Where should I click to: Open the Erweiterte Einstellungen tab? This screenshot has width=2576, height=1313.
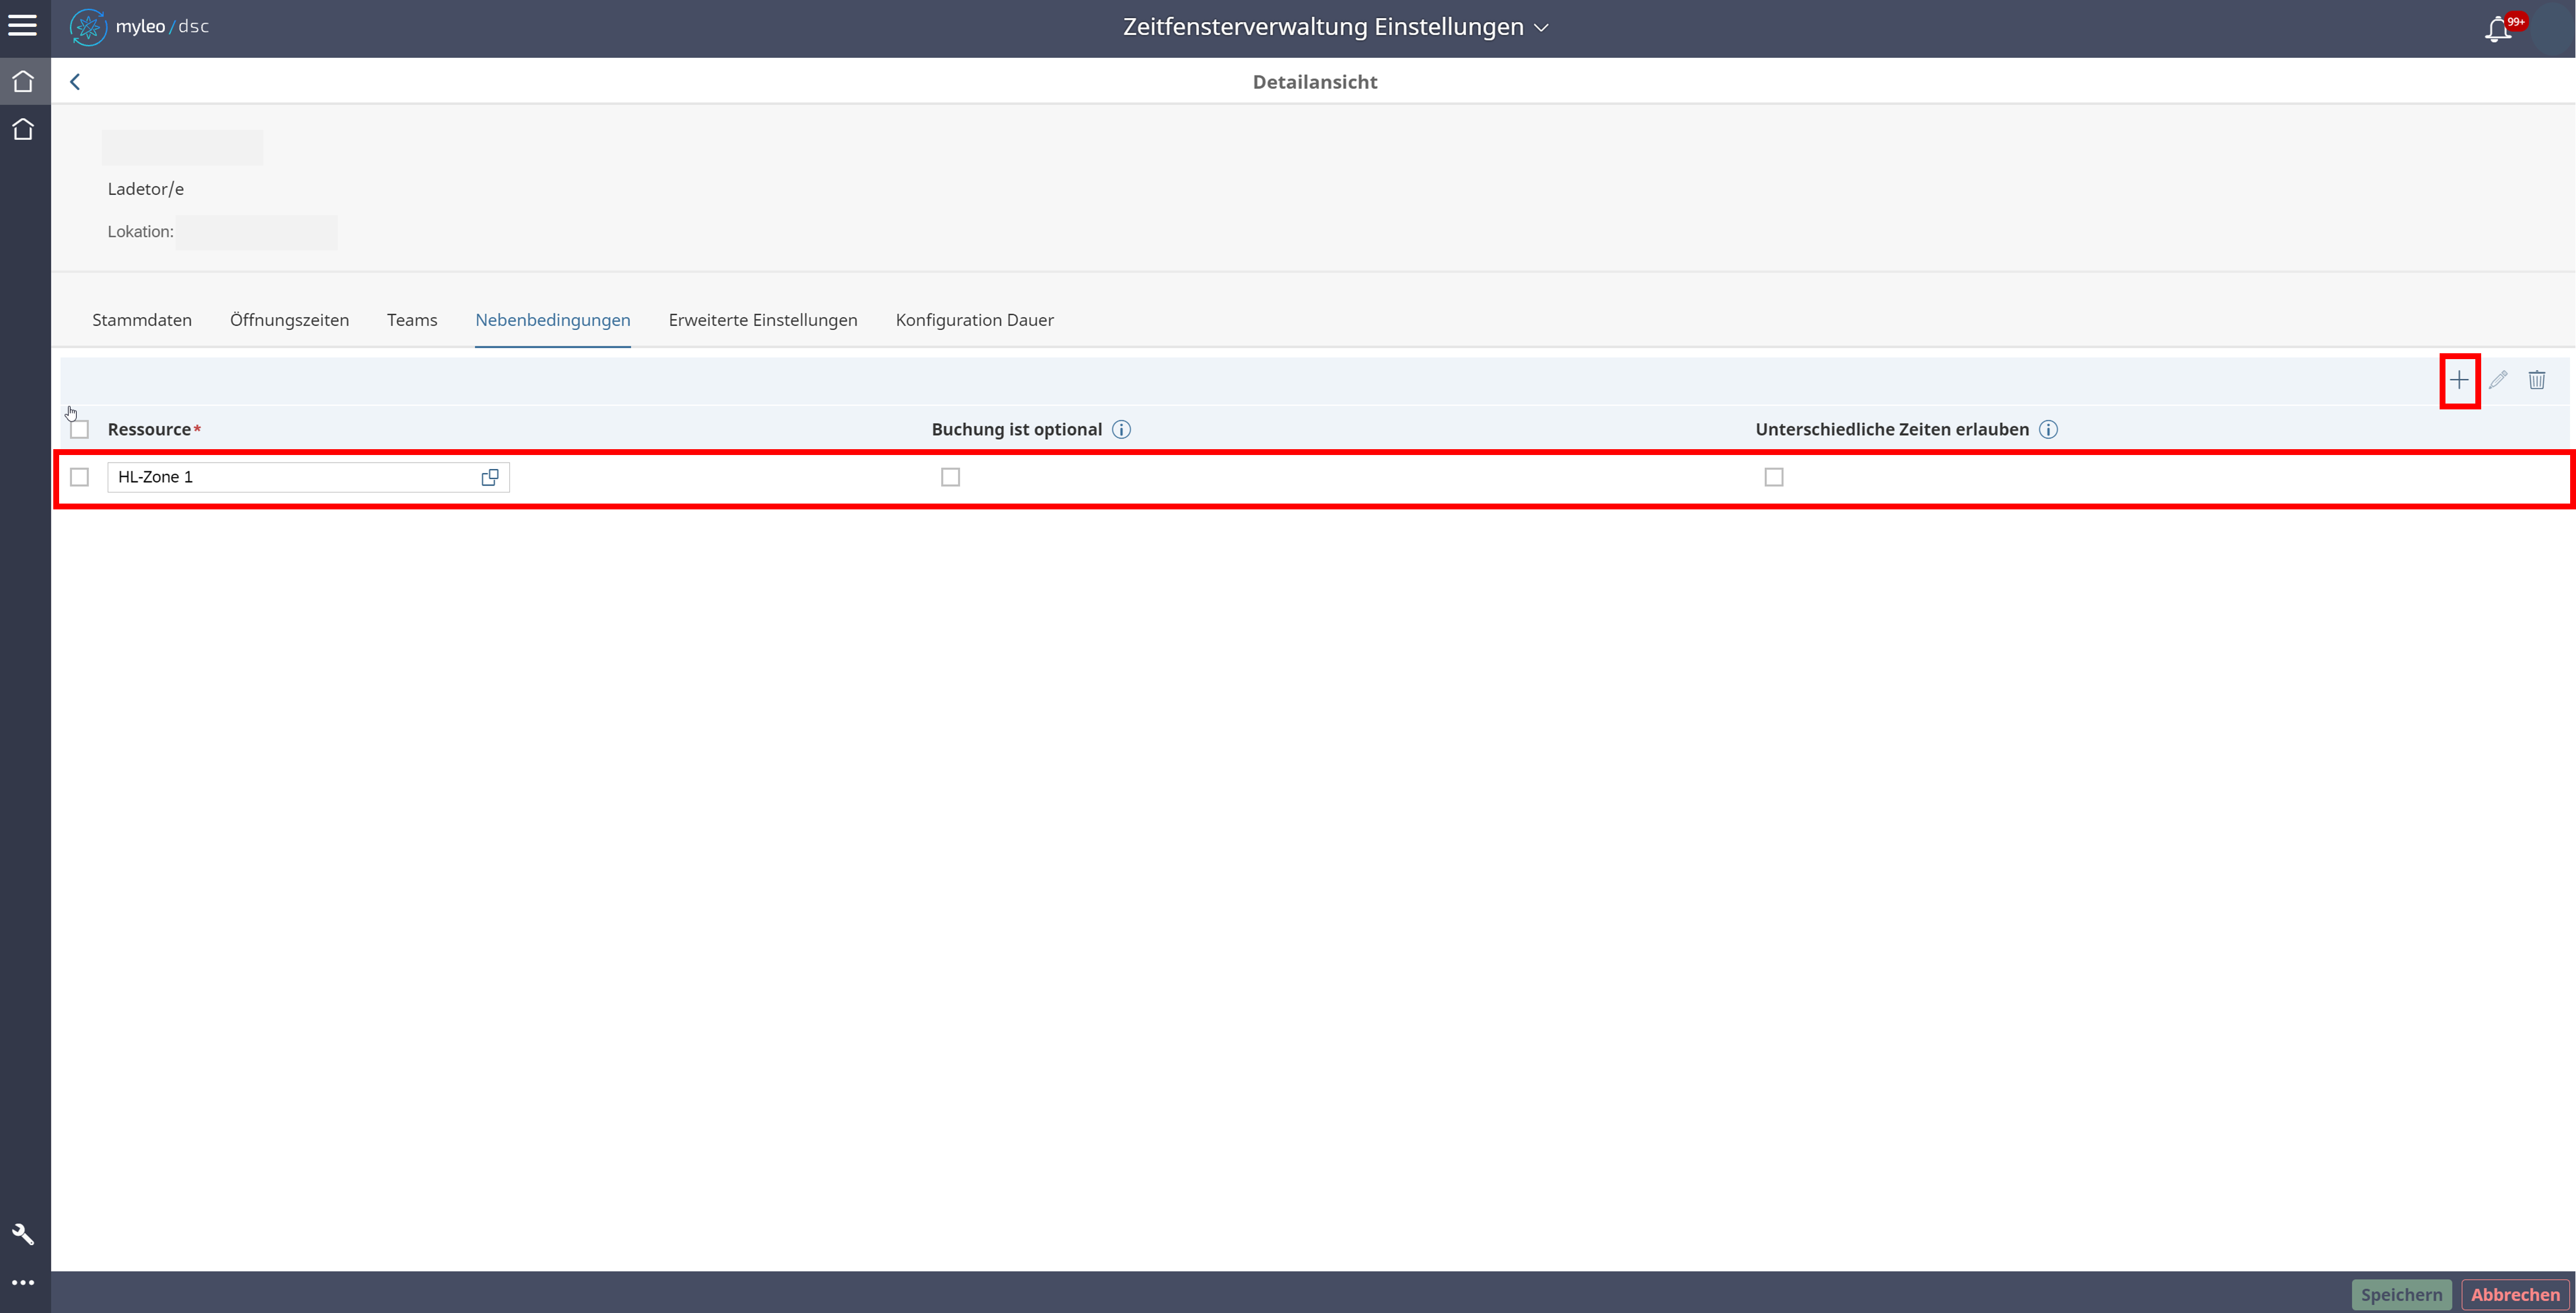coord(762,320)
